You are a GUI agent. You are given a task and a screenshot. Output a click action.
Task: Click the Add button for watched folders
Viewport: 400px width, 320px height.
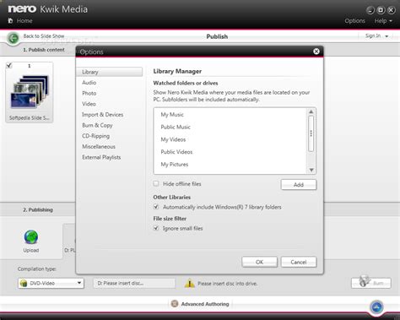coord(299,185)
